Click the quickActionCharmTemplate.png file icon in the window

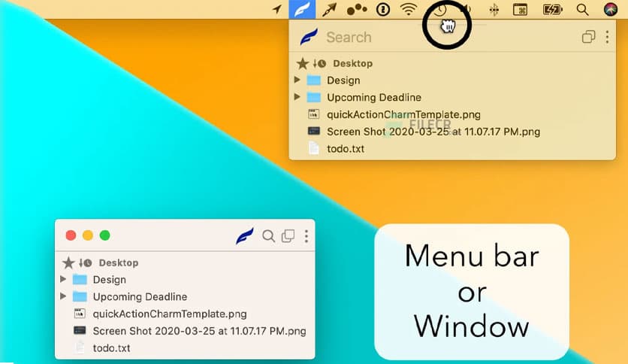coord(80,314)
